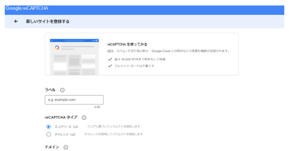This screenshot has width=289, height=151.
Task: Click the ドメイン section heading
Action: 52,147
